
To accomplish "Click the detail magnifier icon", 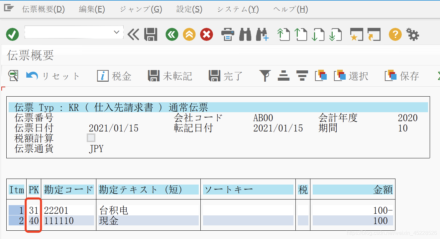I will 13,76.
